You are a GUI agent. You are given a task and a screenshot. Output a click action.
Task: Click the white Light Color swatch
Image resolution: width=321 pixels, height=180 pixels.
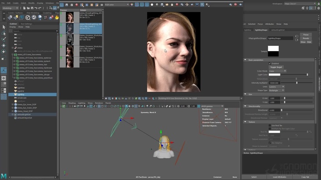tap(275, 75)
